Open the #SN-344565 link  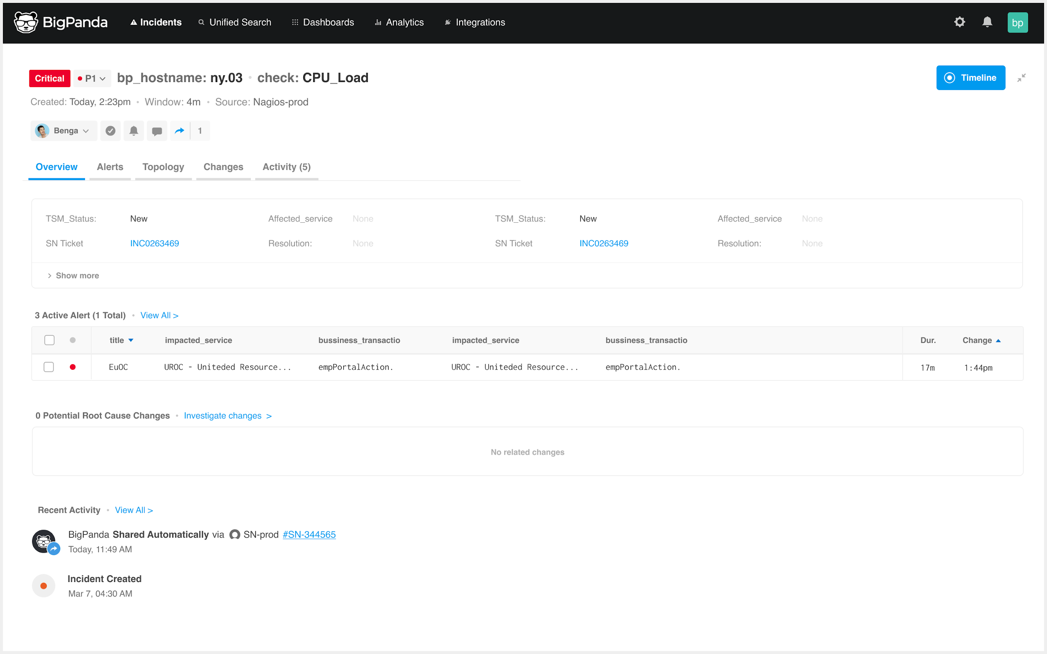pos(309,535)
